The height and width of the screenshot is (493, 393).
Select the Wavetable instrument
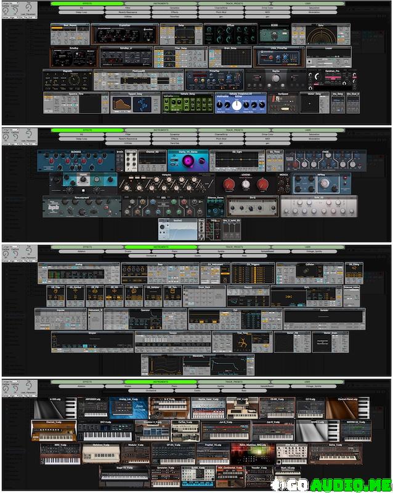pos(198,365)
